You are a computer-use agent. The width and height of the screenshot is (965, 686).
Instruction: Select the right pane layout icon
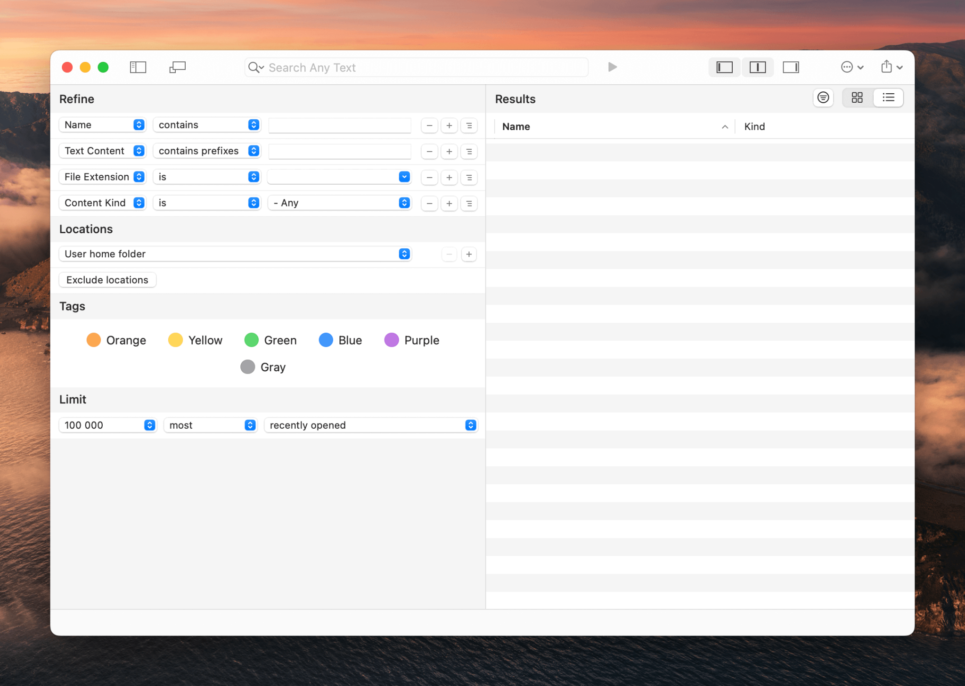pyautogui.click(x=791, y=67)
